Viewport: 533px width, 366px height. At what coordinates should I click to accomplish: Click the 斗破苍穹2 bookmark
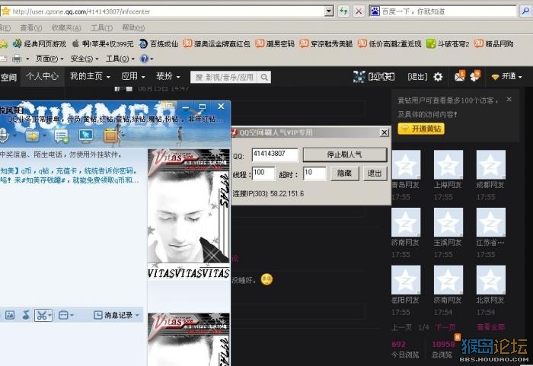tap(448, 44)
